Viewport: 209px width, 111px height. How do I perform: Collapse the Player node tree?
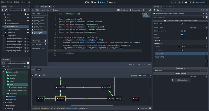click(2, 14)
